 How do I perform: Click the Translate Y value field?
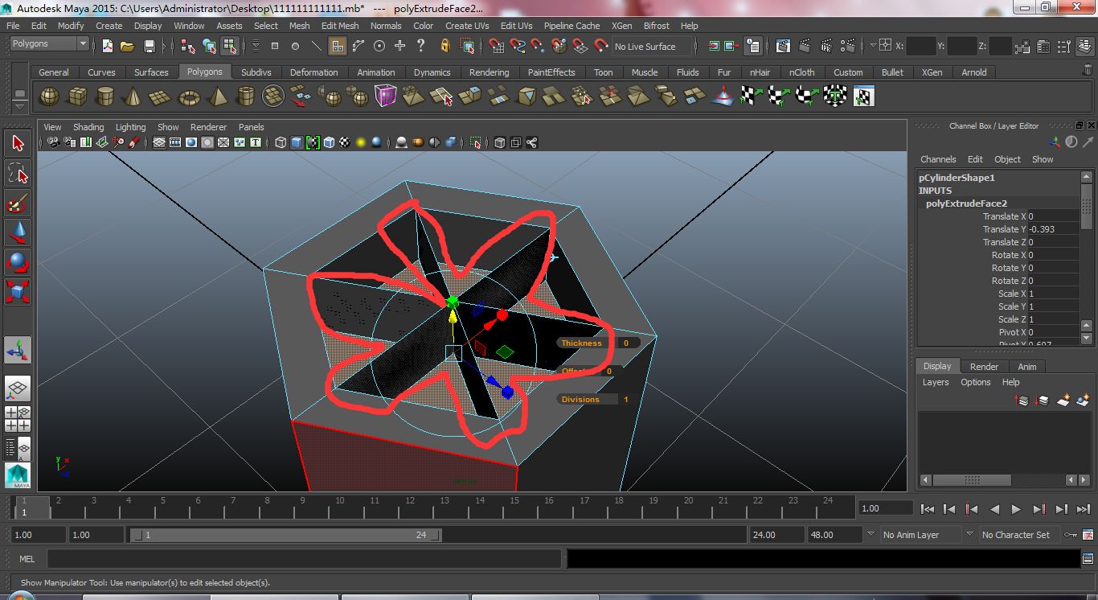(1053, 229)
